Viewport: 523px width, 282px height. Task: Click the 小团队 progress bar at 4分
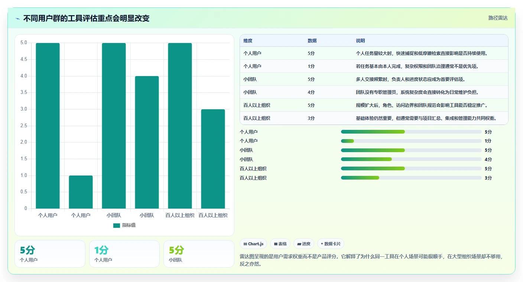click(x=411, y=160)
